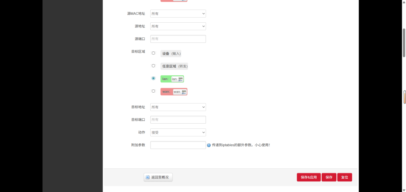Click the back arrow icon on 返回至概况 button
Screen dimensions: 406x192
147,177
